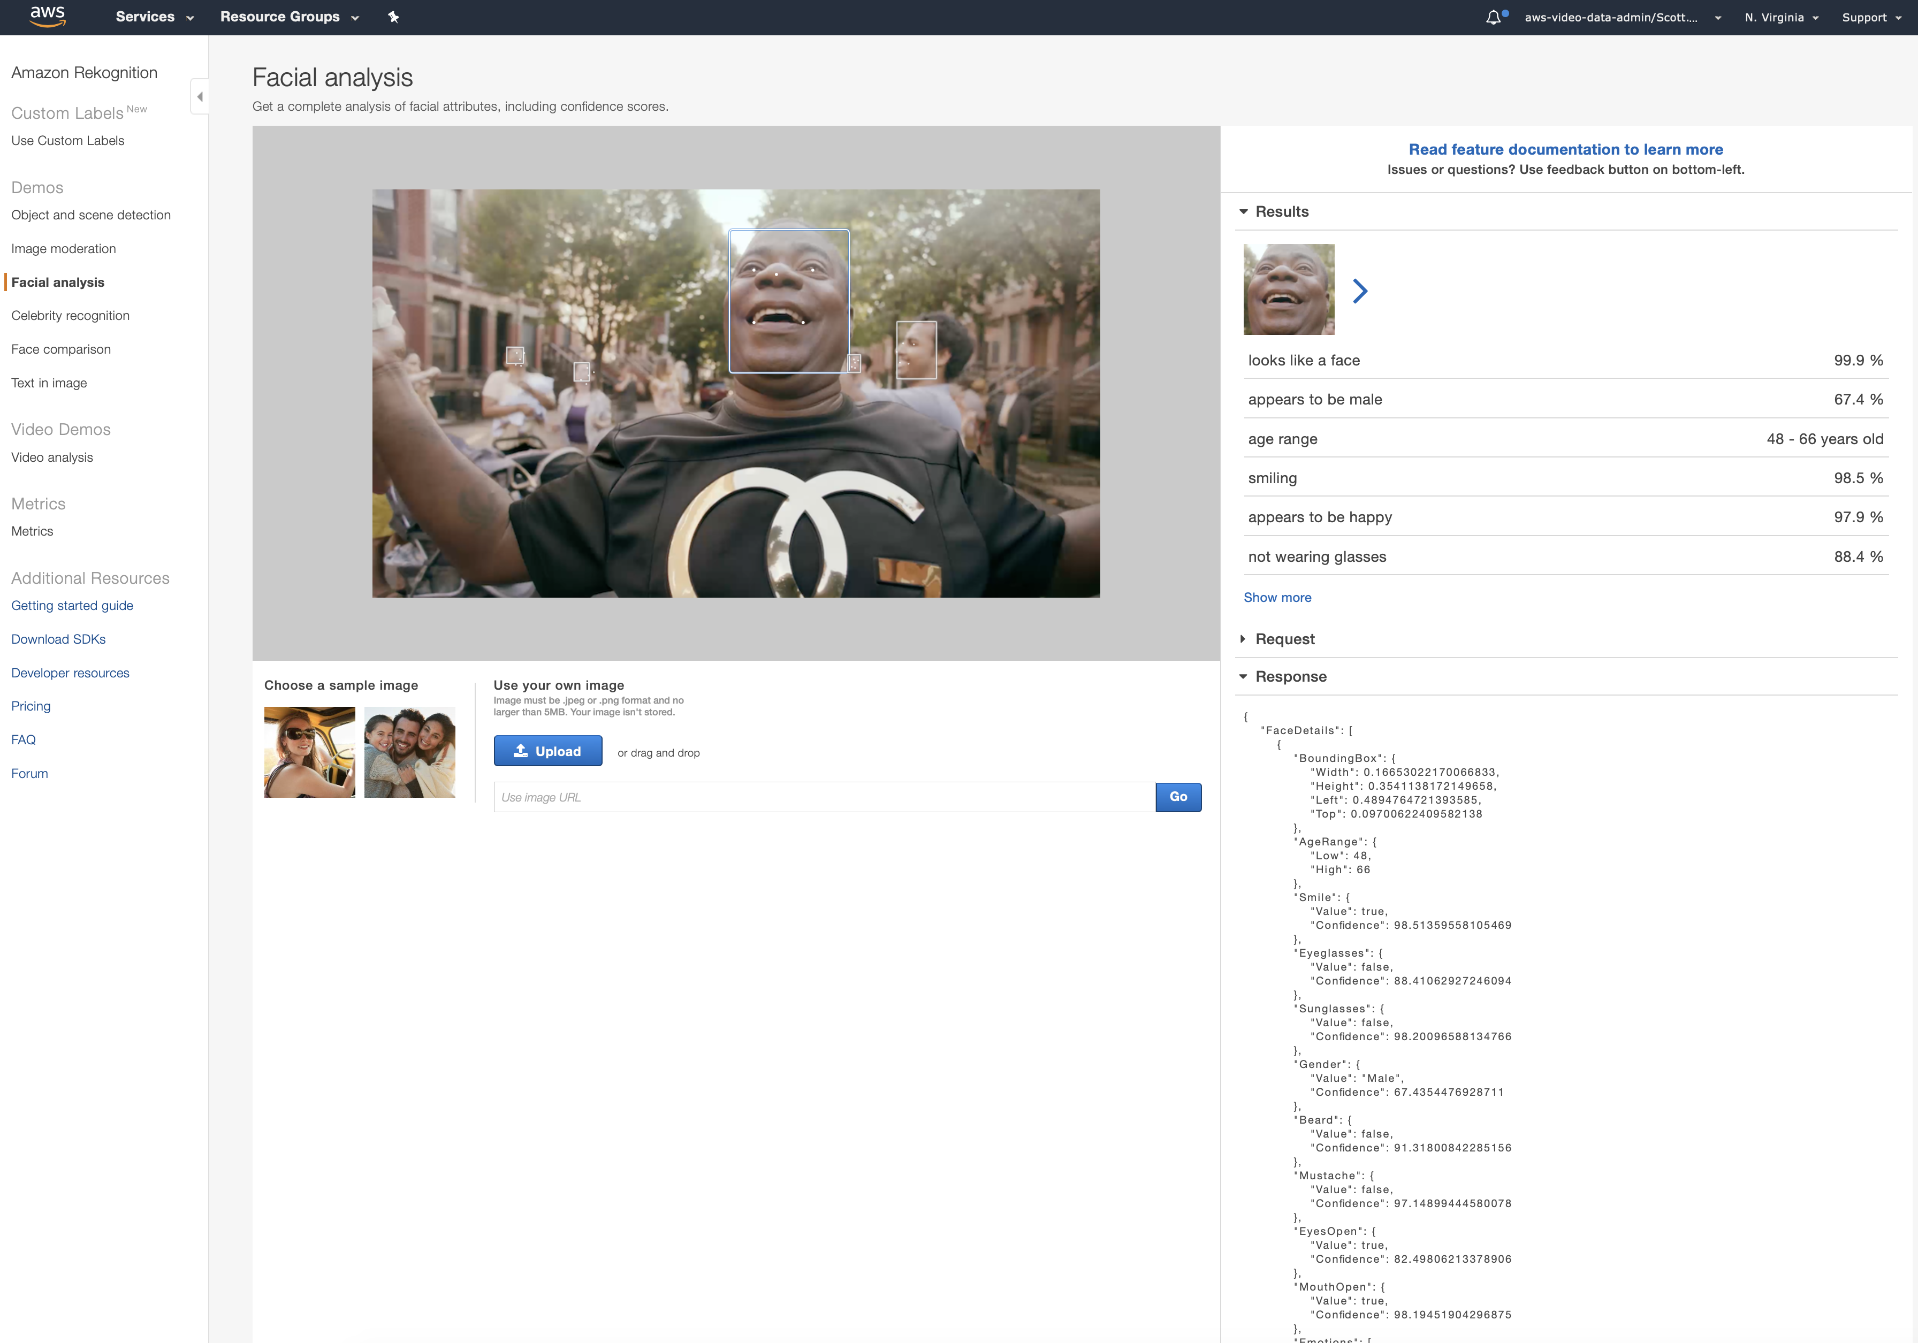Open Video analysis demo

point(52,457)
